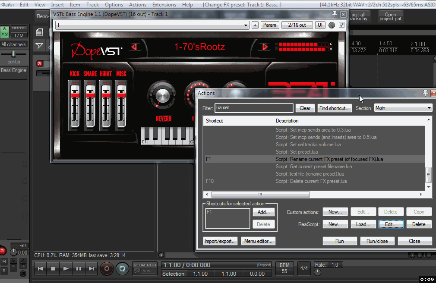Open the track FX chain button
The width and height of the screenshot is (436, 283).
tap(4, 35)
